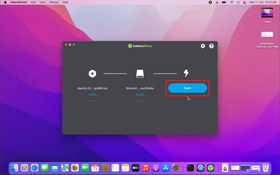Open the View menu
The width and height of the screenshot is (280, 175).
coord(42,2)
